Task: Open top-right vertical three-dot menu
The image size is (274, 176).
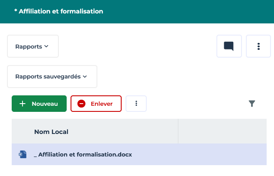Action: point(258,46)
